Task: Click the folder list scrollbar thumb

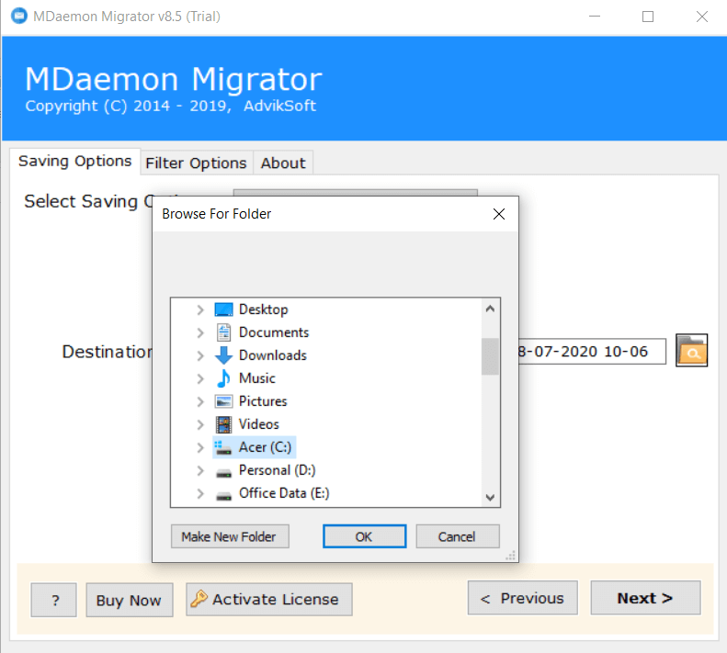Action: 490,356
